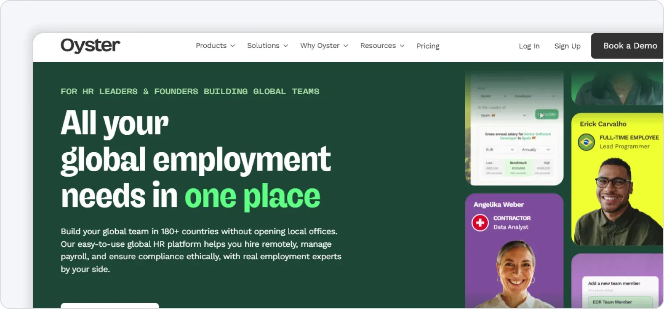Click the Sign Up link
This screenshot has height=309, width=664.
tap(567, 46)
